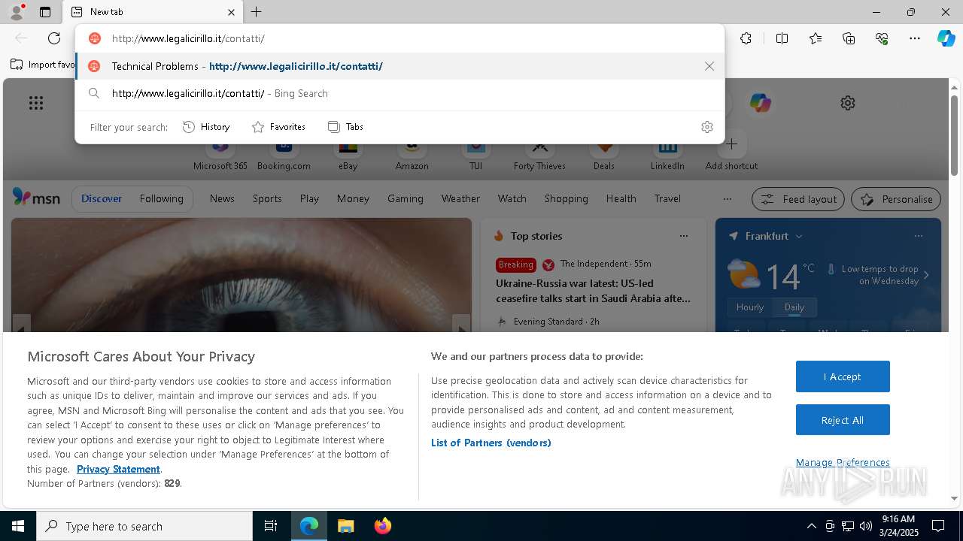This screenshot has width=963, height=541.
Task: Open Manage Preferences link
Action: 843,462
